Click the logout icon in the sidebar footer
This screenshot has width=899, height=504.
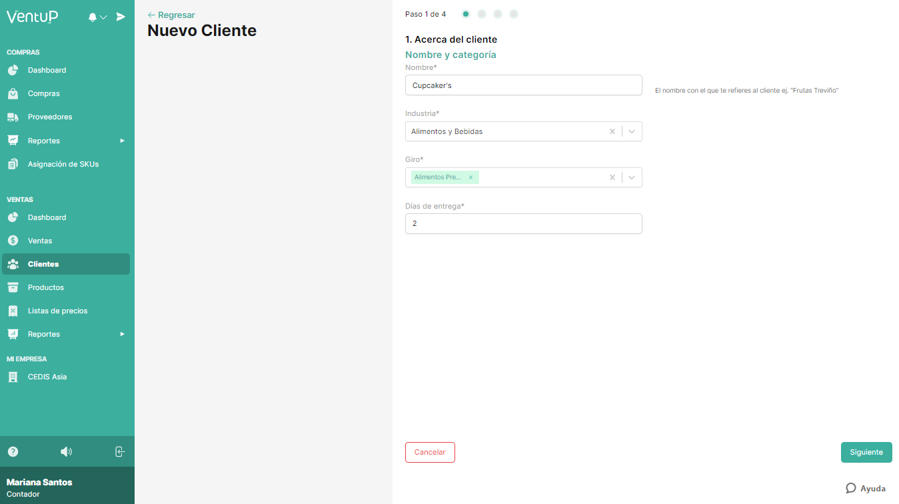tap(119, 451)
